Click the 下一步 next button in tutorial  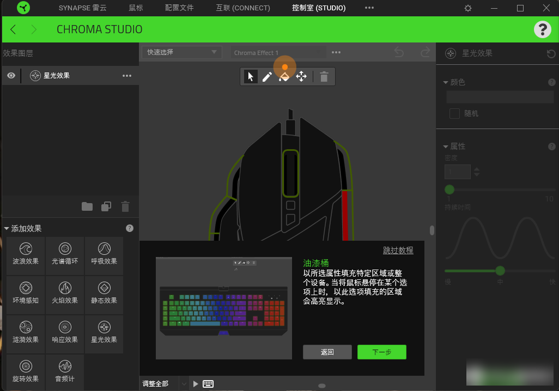[382, 352]
